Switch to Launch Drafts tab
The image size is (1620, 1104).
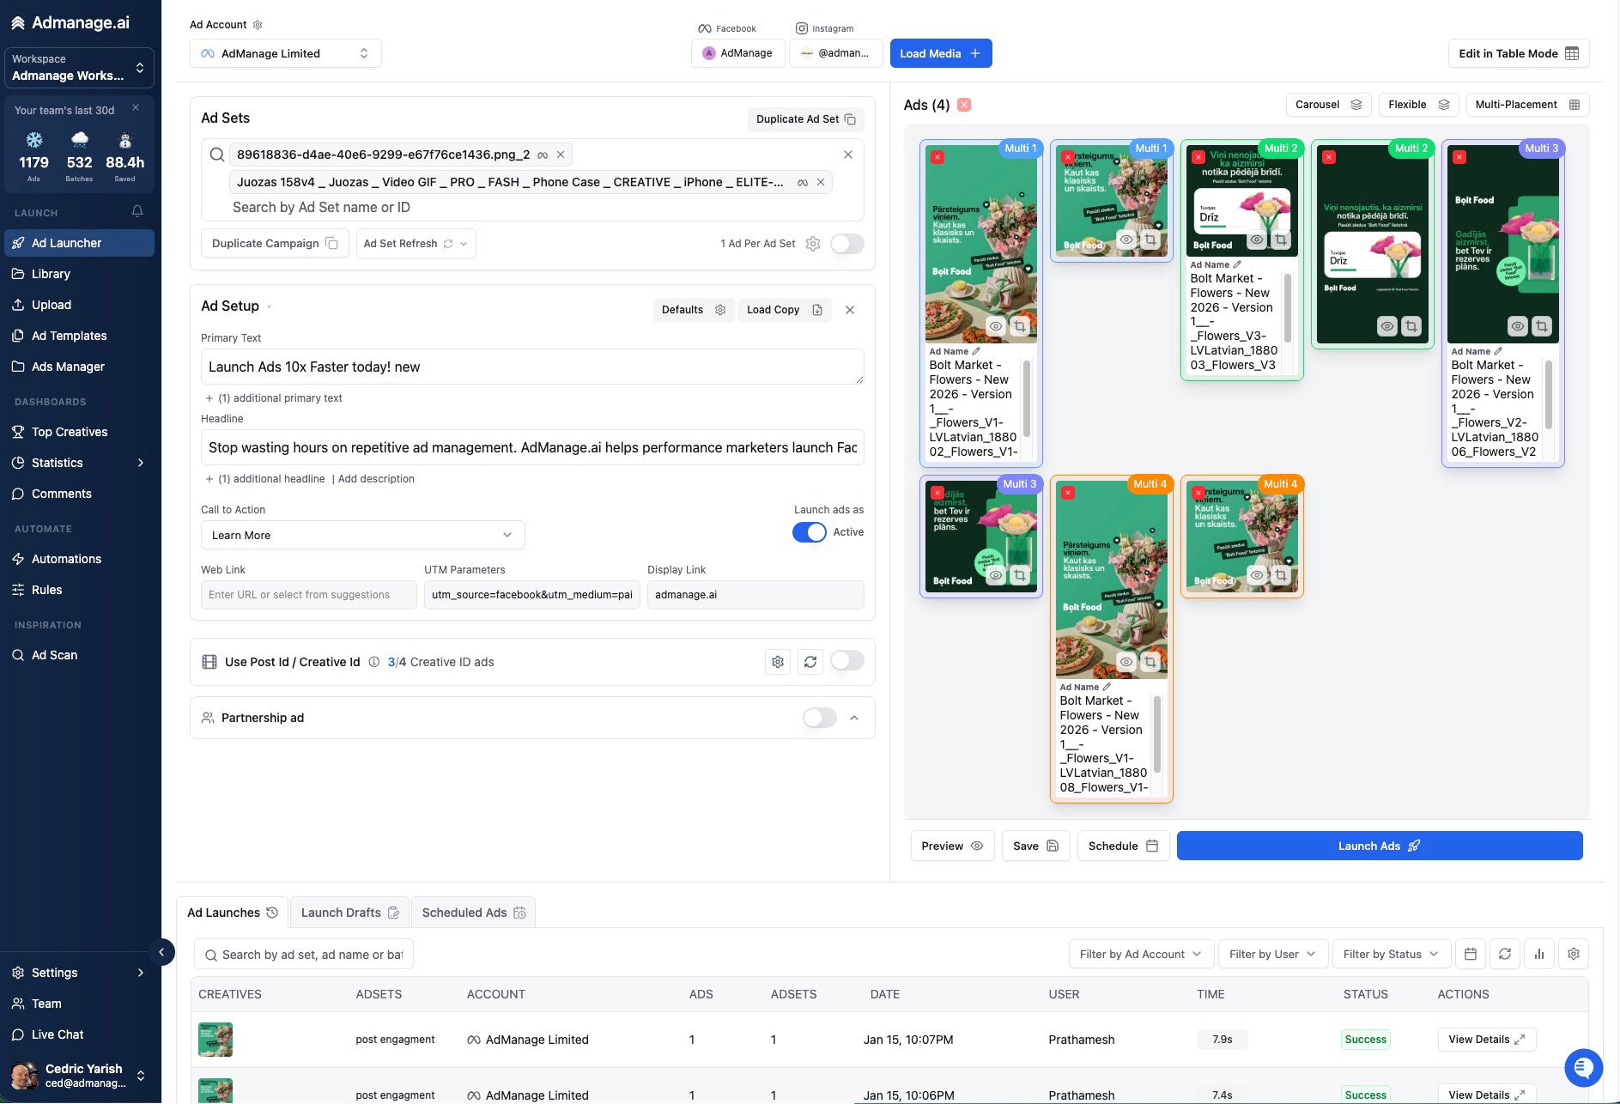[349, 913]
